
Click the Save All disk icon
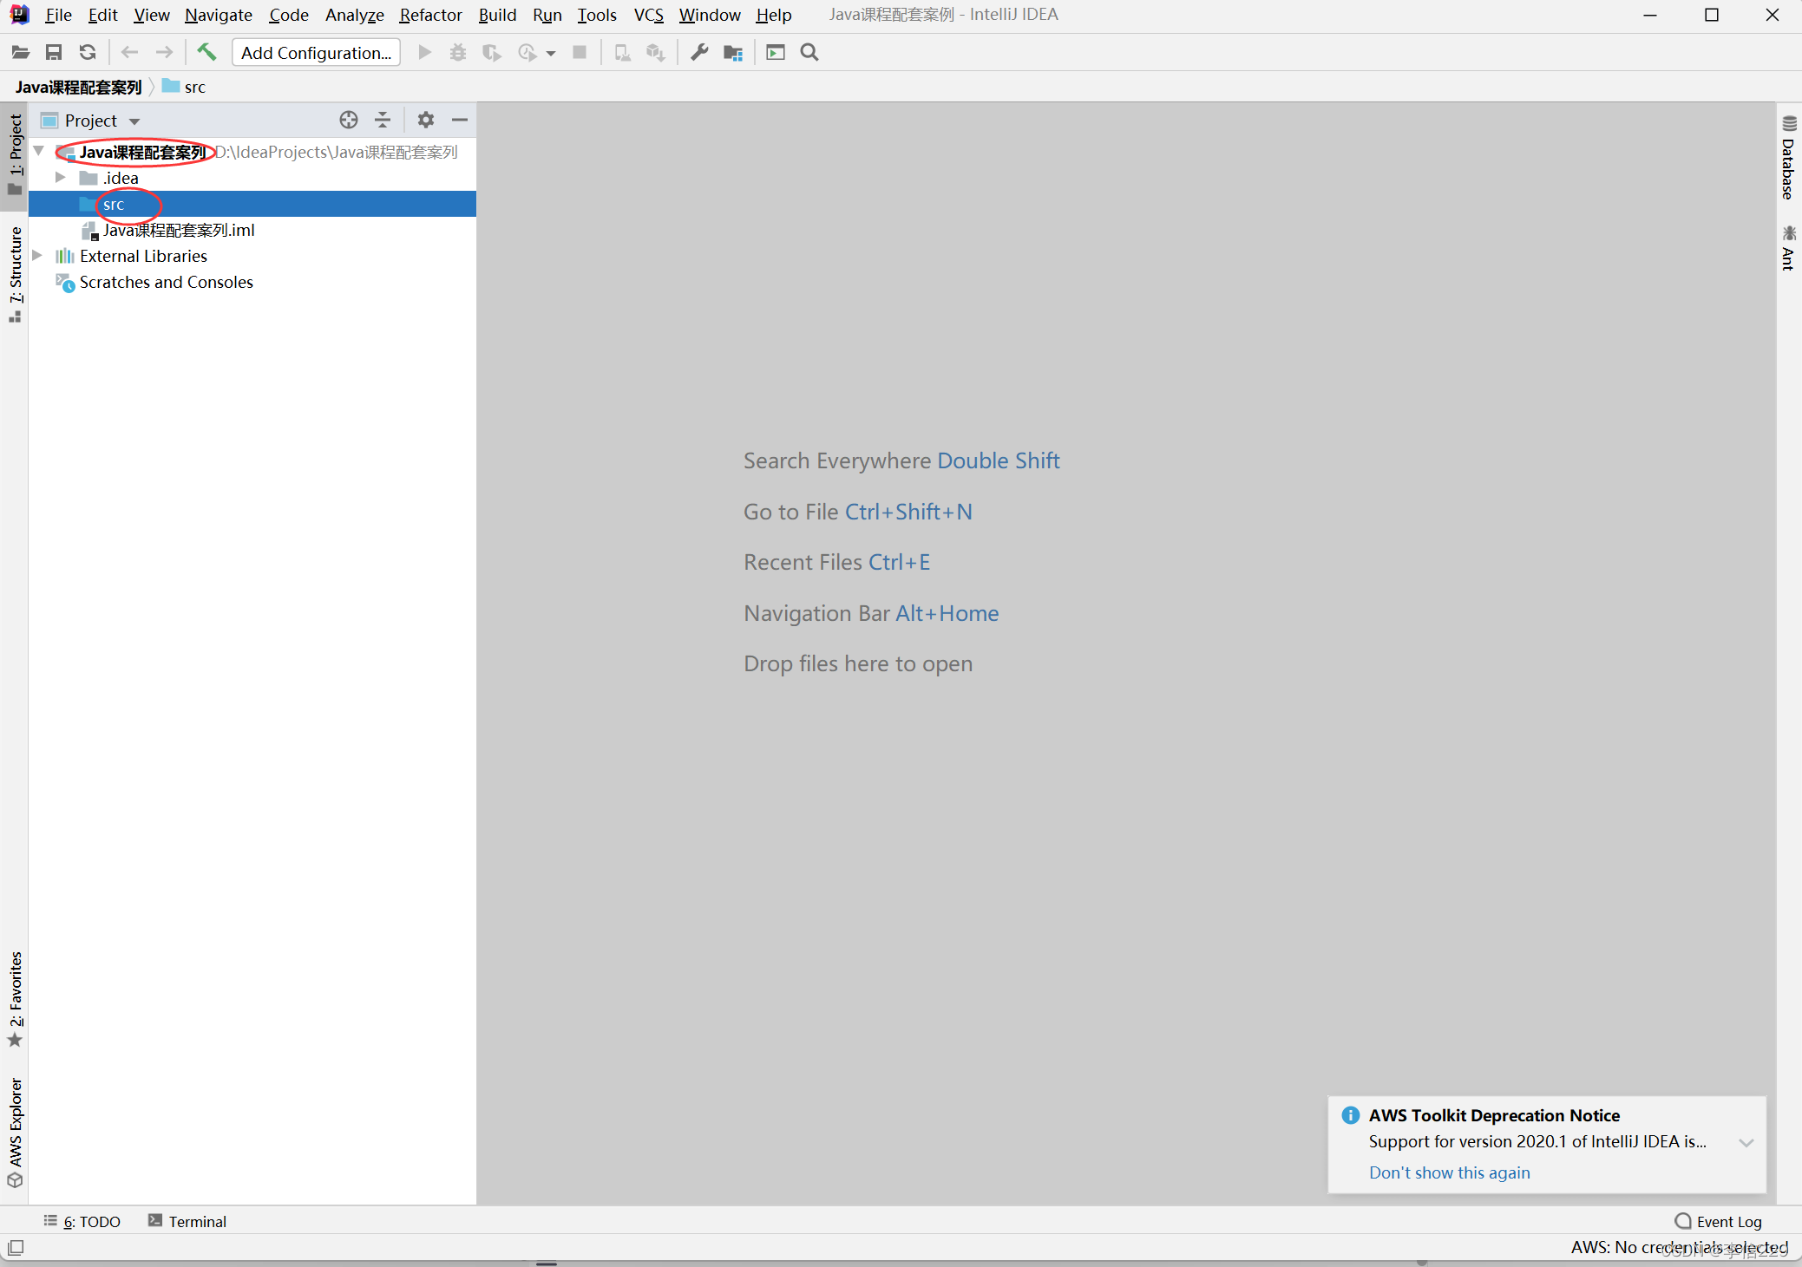pos(54,52)
